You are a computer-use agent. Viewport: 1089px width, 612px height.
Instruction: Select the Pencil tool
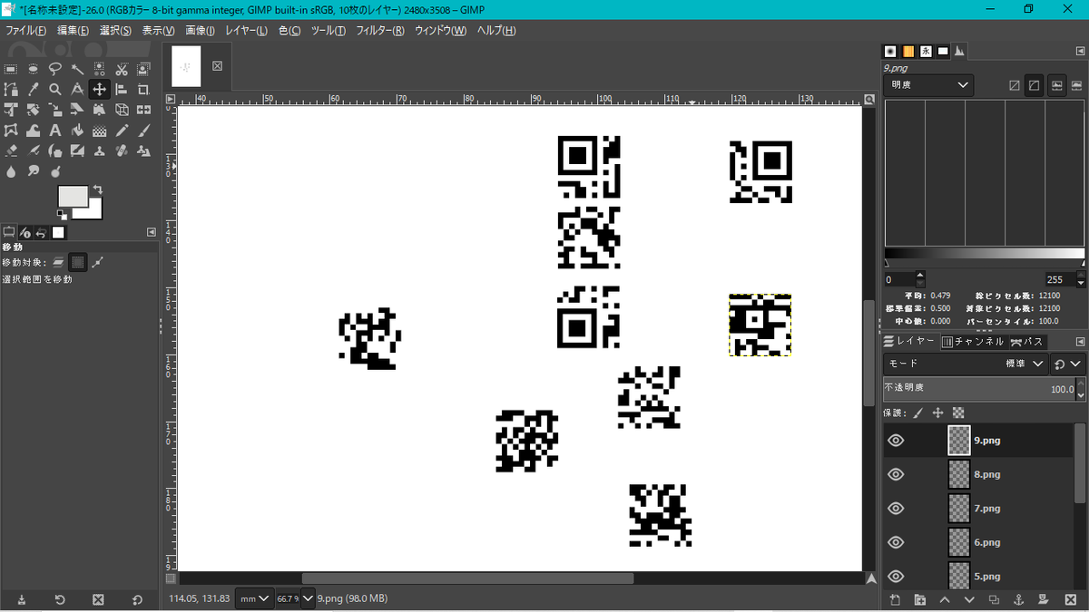[x=122, y=131]
